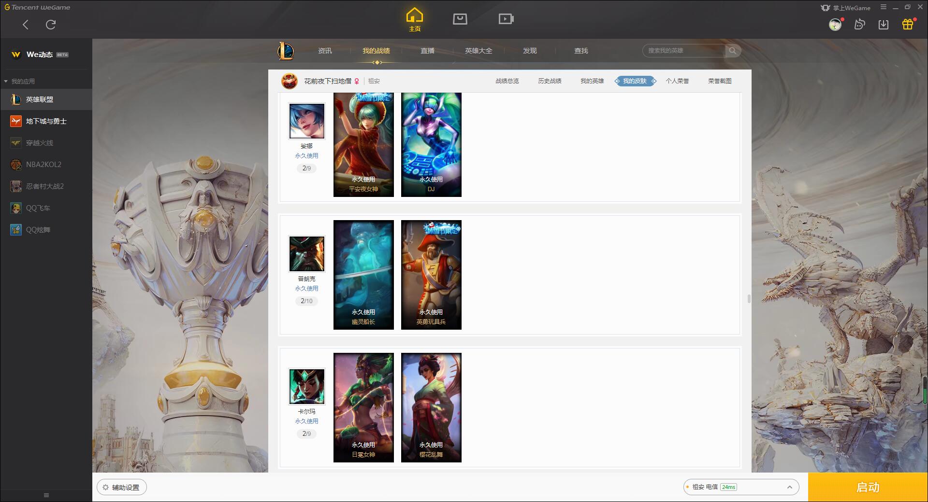Open the gift box icon

click(x=908, y=24)
